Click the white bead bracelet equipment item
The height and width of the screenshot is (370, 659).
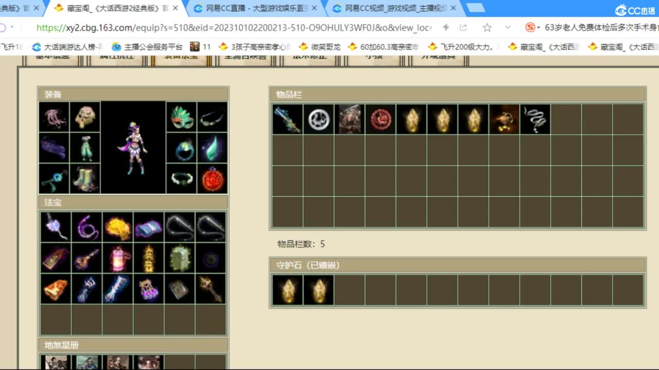181,178
